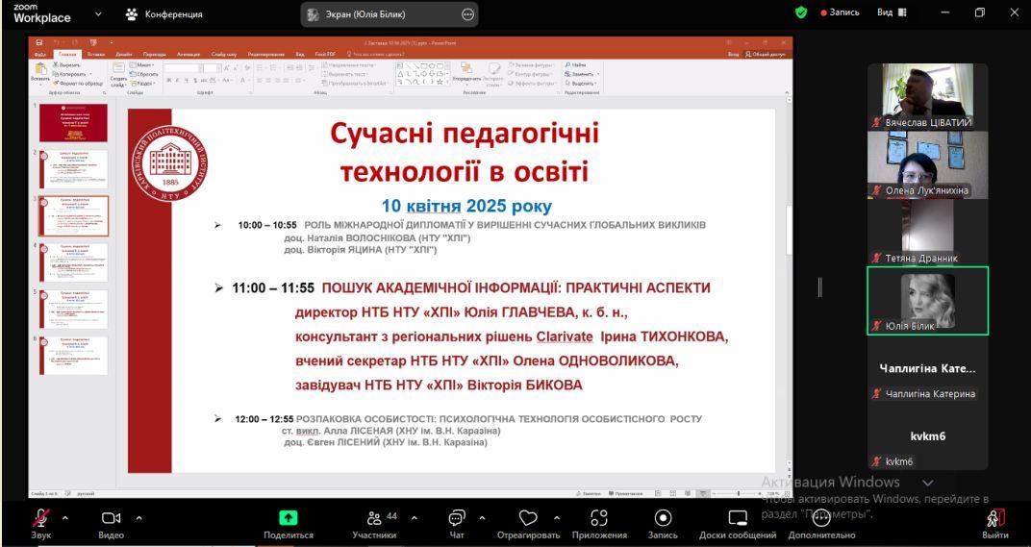Leave the meeting with the Выйти icon

click(x=995, y=517)
